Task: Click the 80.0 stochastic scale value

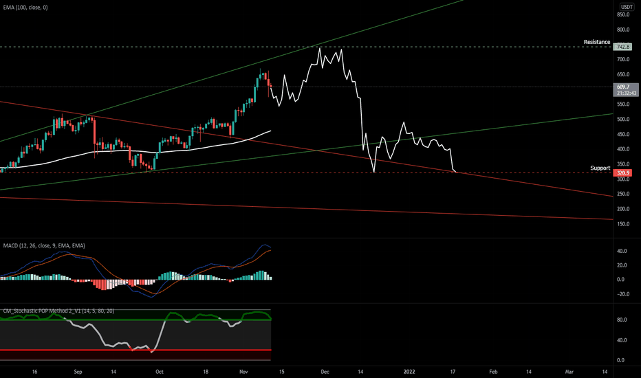Action: 621,320
